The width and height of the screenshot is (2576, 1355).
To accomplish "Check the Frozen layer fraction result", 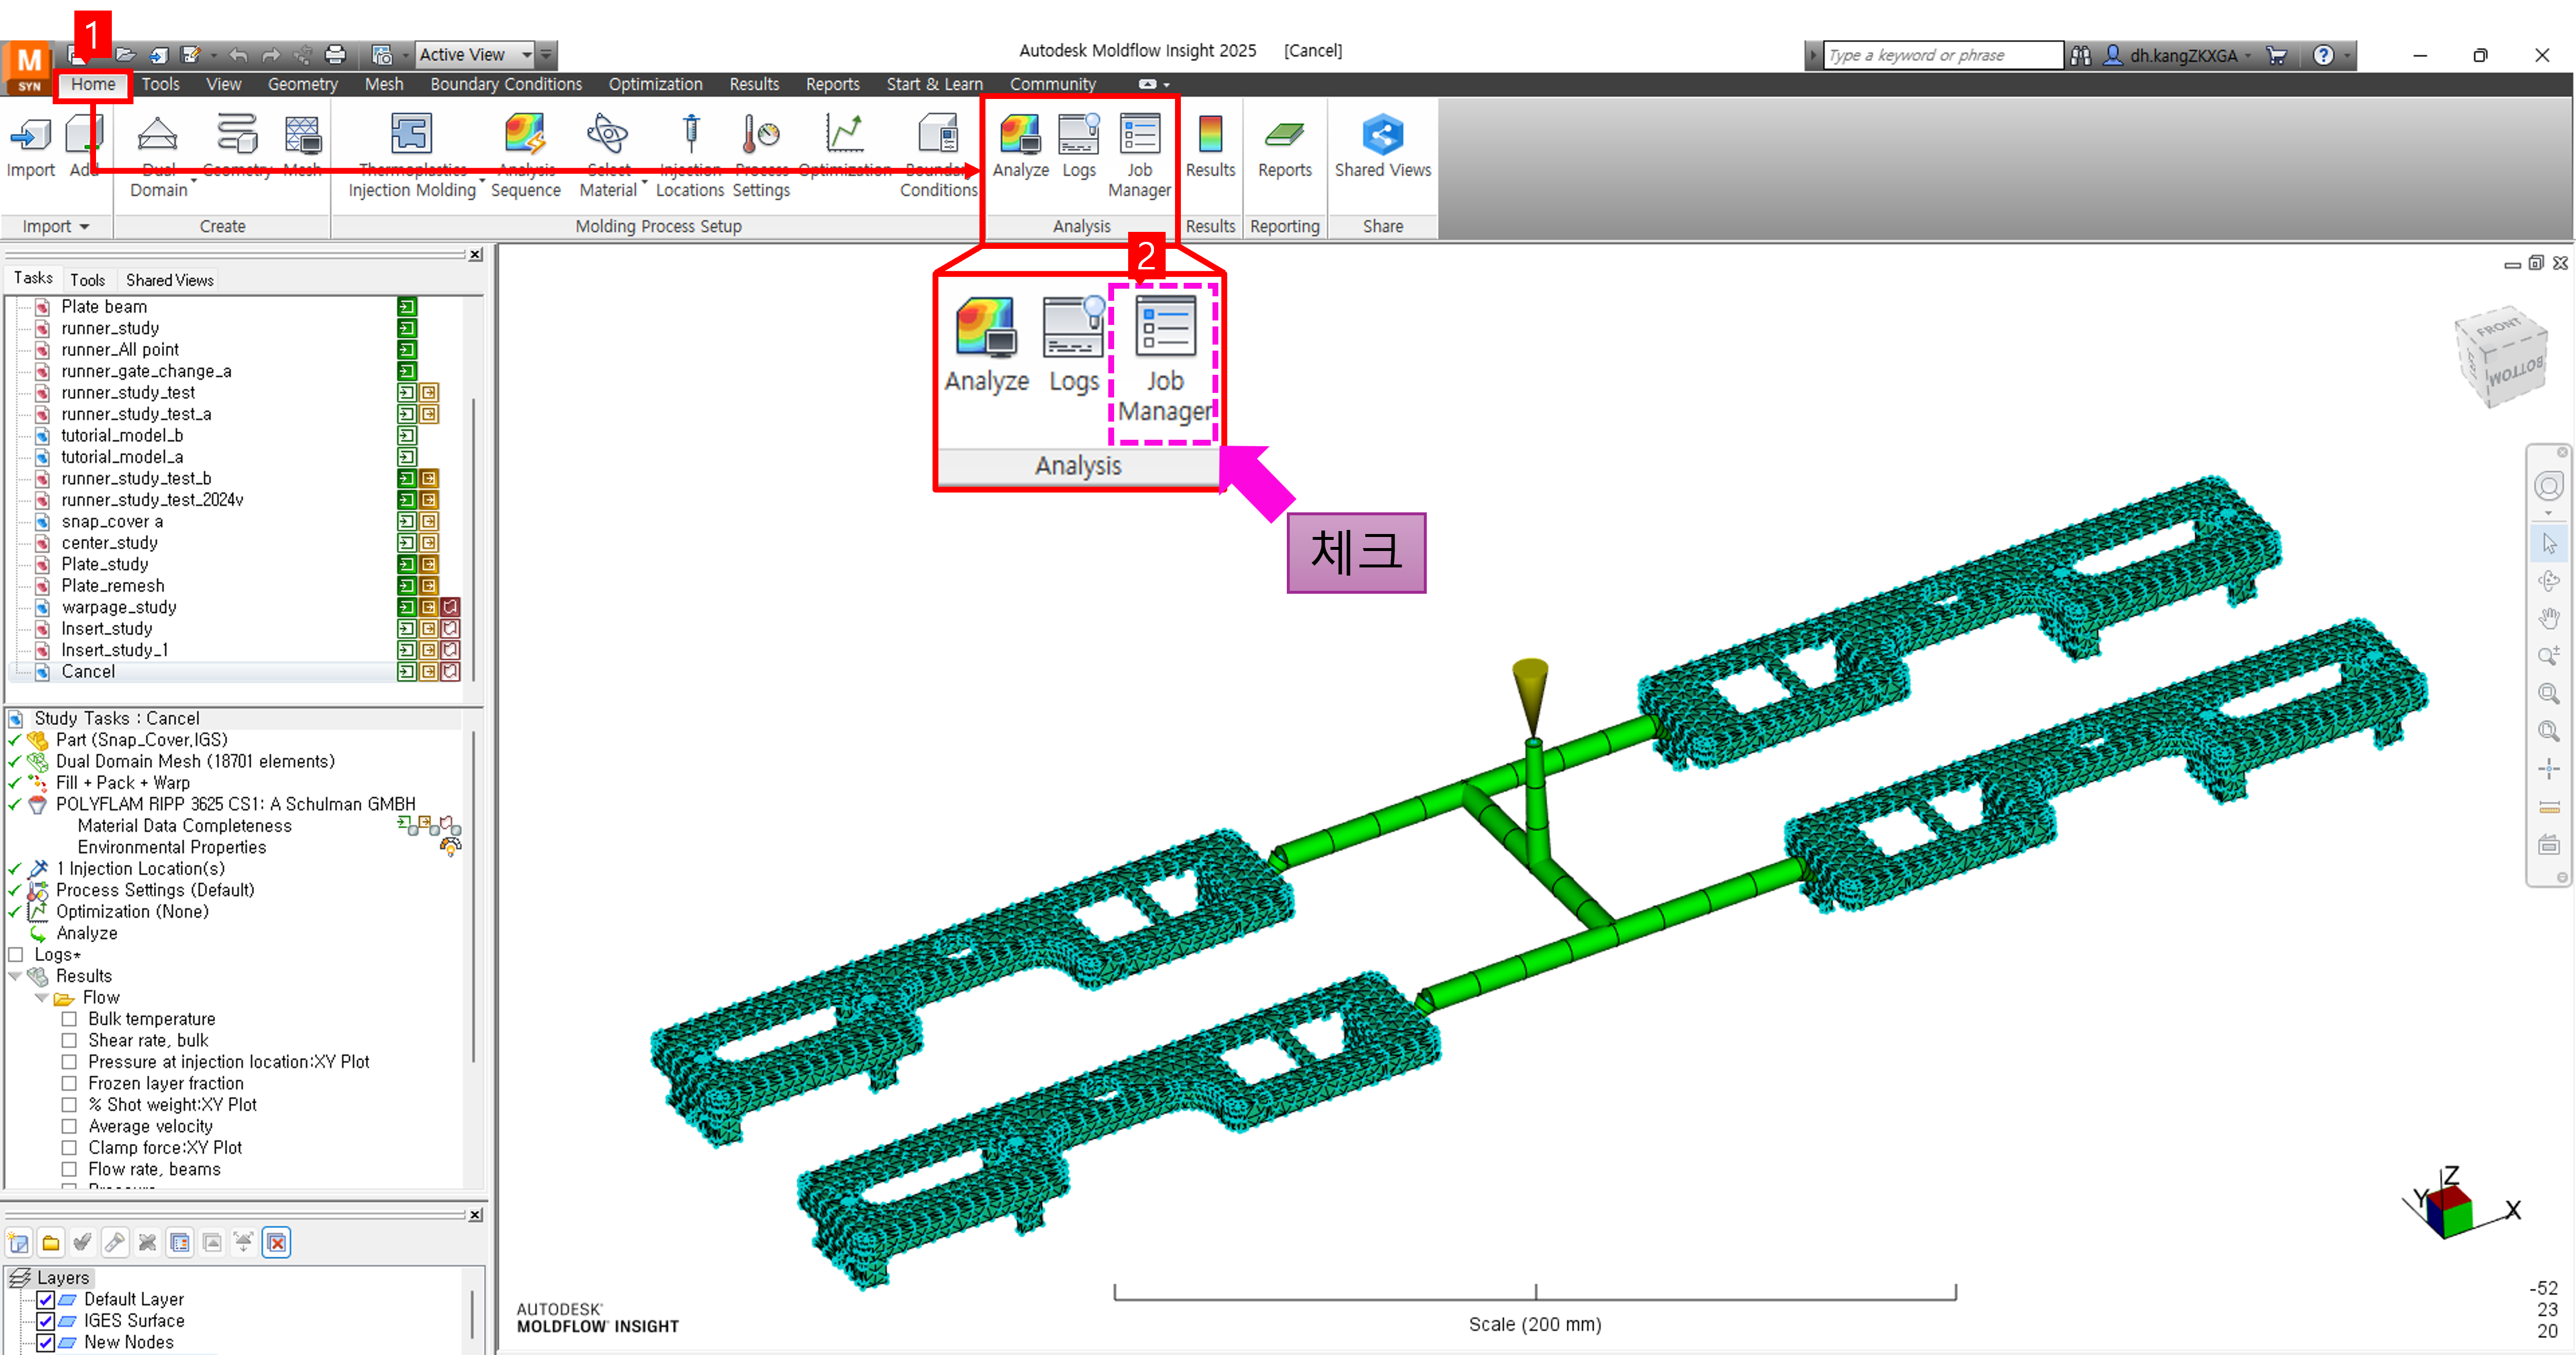I will pyautogui.click(x=69, y=1084).
